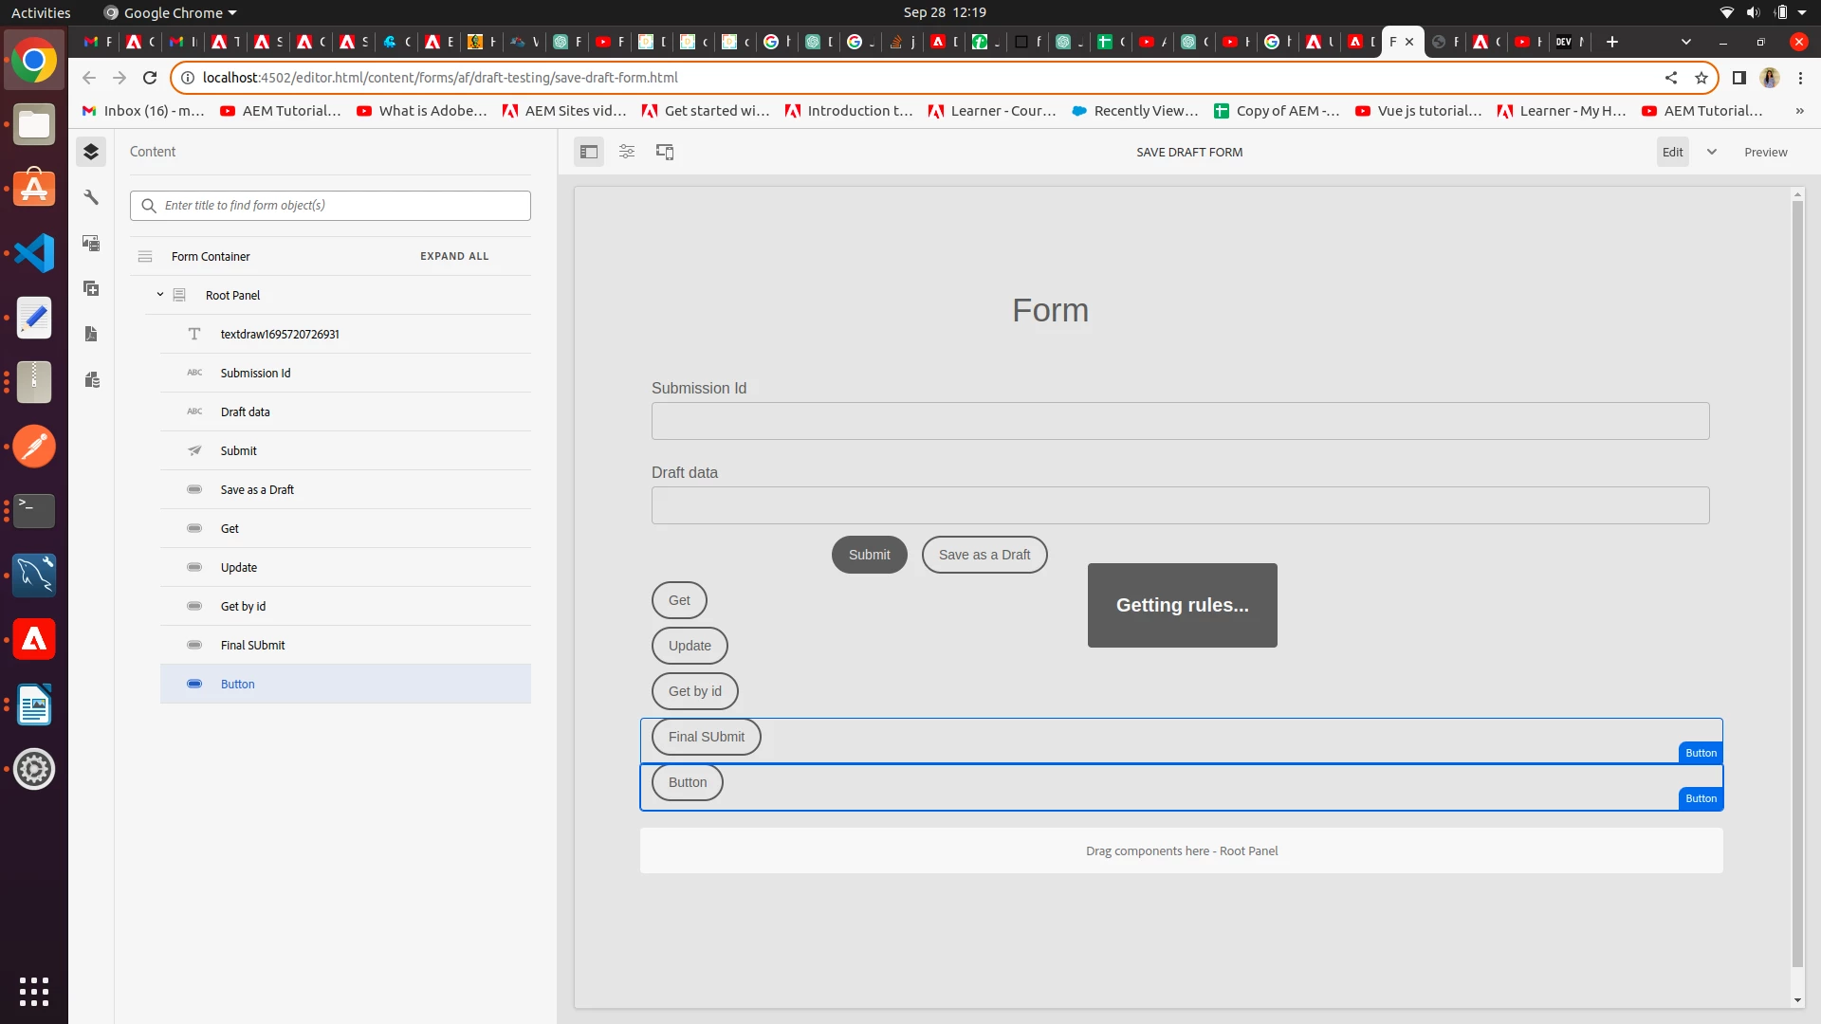Open the wrench properties icon in sidebar
The image size is (1821, 1024).
pos(91,197)
